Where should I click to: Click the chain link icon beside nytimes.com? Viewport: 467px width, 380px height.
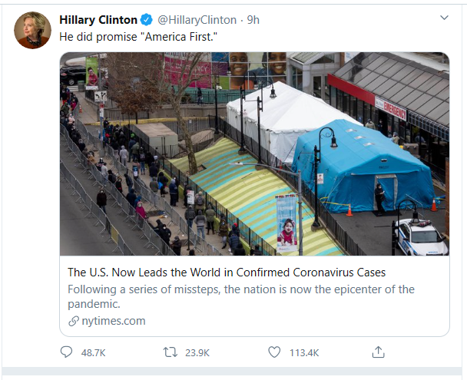click(x=74, y=321)
